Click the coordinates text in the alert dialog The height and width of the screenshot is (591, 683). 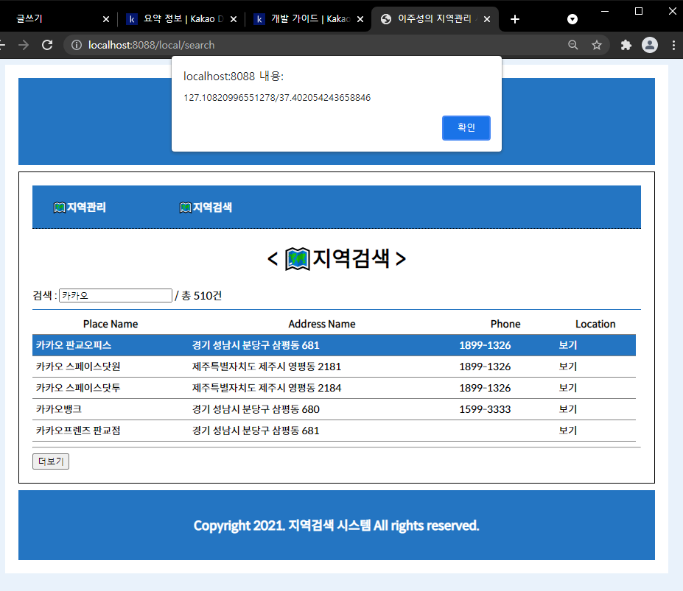(277, 97)
